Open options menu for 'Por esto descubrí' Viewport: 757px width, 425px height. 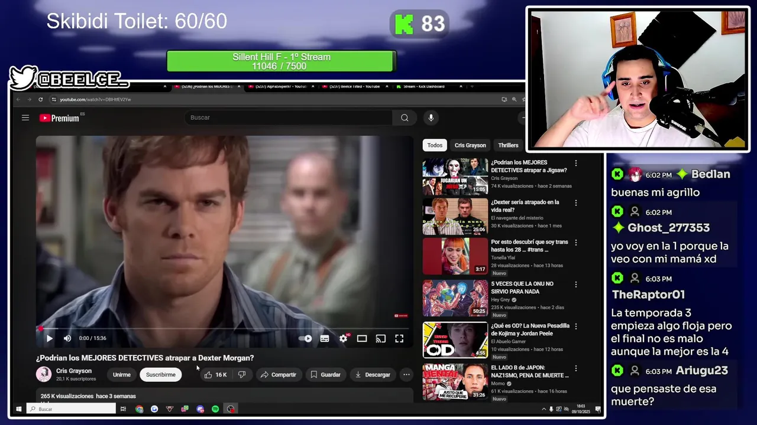click(576, 243)
